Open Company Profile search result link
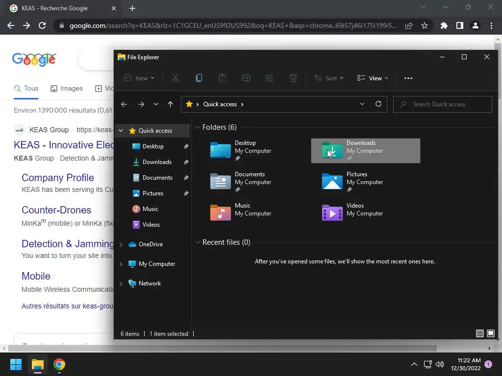 click(x=58, y=178)
